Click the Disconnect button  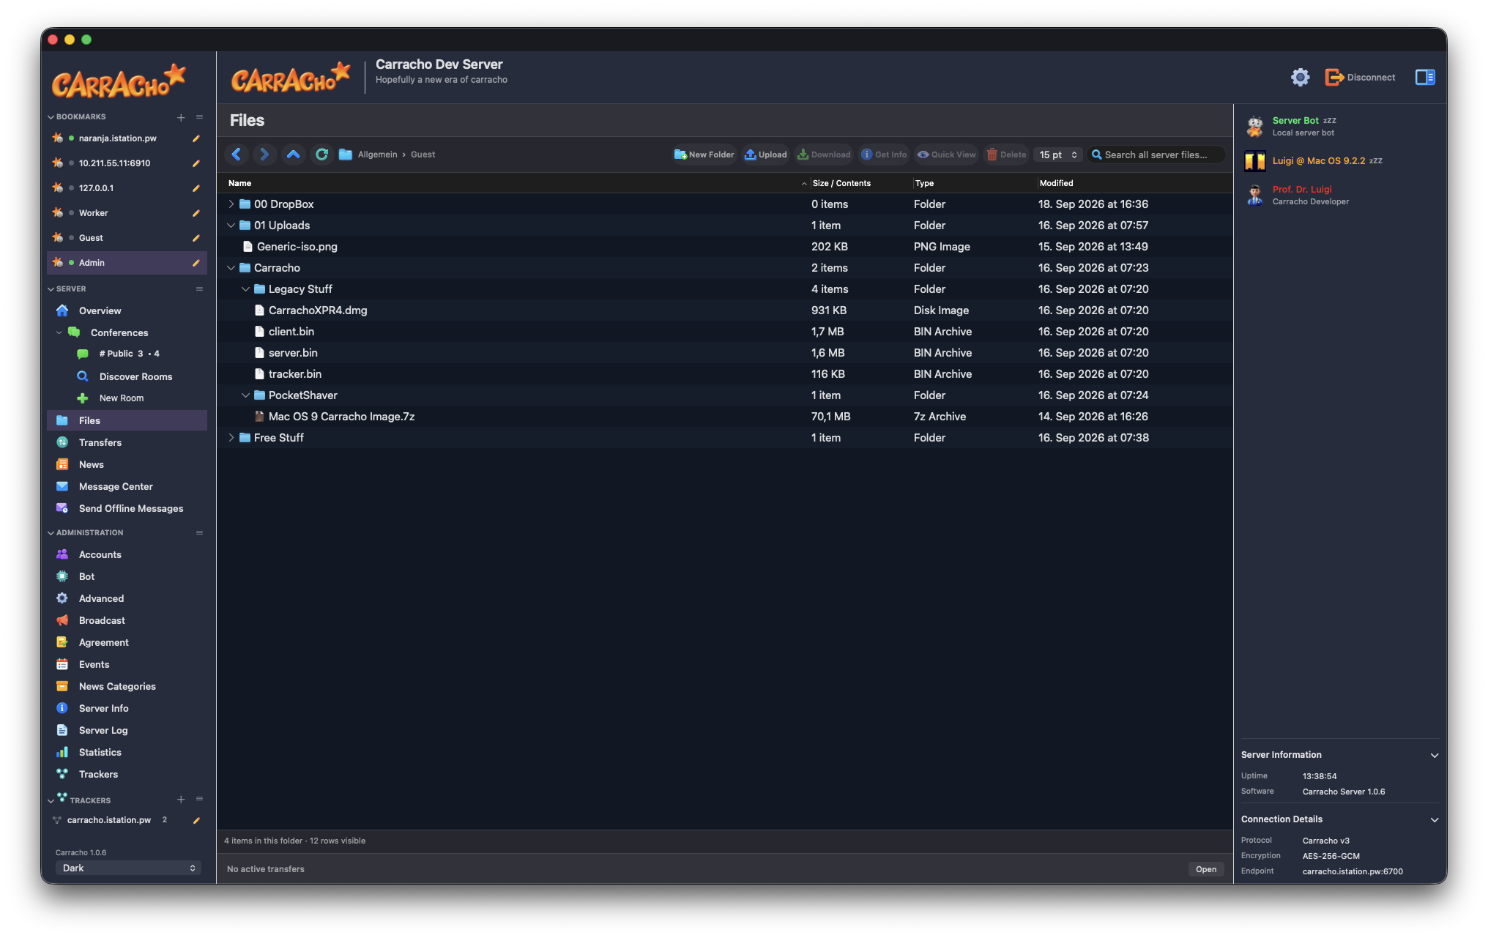pyautogui.click(x=1360, y=77)
